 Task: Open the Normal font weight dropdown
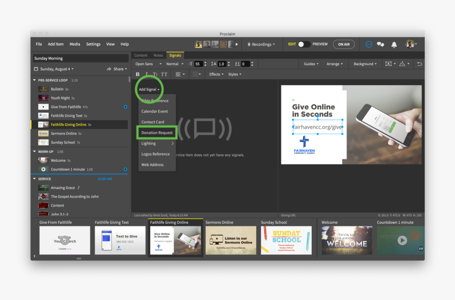click(x=175, y=64)
